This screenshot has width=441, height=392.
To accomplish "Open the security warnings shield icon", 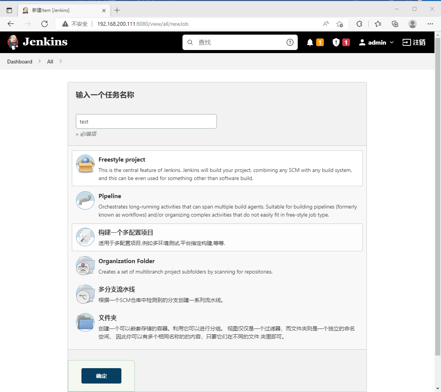I will click(336, 42).
